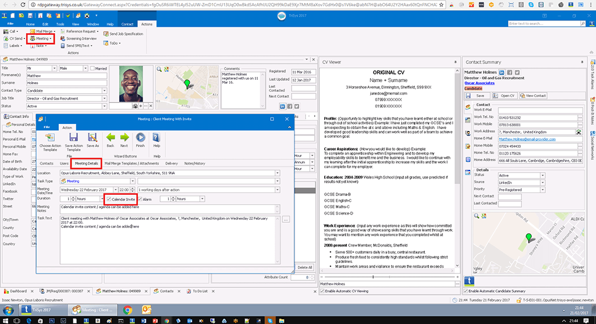This screenshot has width=596, height=324.
Task: Expand Source LinkedIn dropdown in Contact Summary
Action: pos(542,183)
